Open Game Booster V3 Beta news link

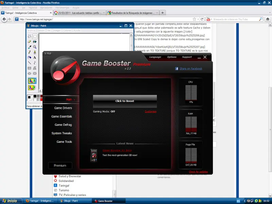click(117, 150)
